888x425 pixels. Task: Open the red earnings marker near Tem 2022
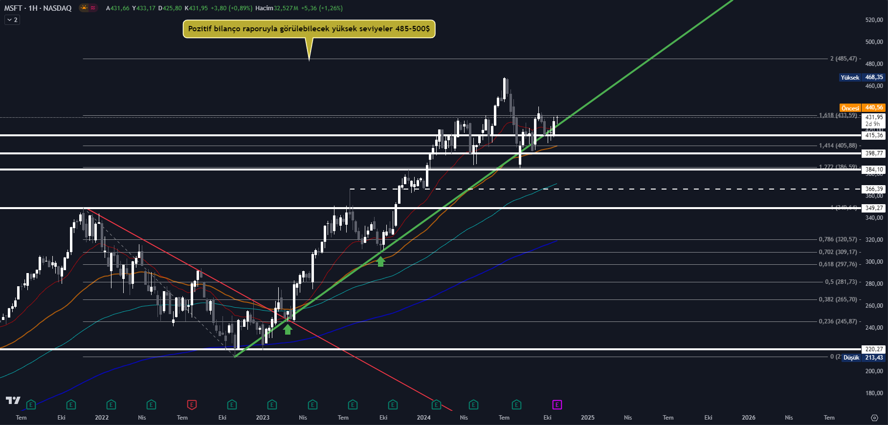click(x=192, y=404)
